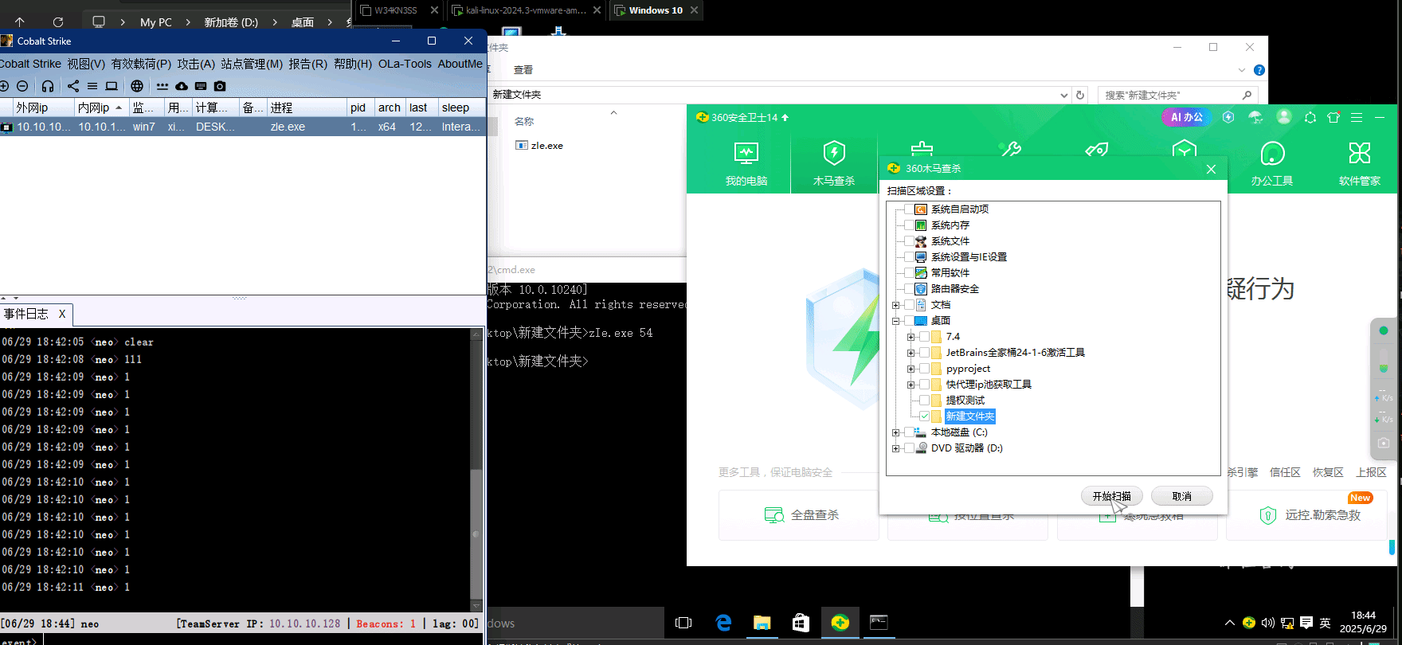This screenshot has width=1402, height=645.
Task: Enable the 路由器安全 checkbox
Action: [x=909, y=289]
